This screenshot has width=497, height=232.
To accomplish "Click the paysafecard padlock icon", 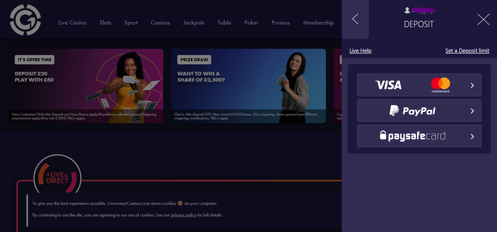I will click(383, 135).
